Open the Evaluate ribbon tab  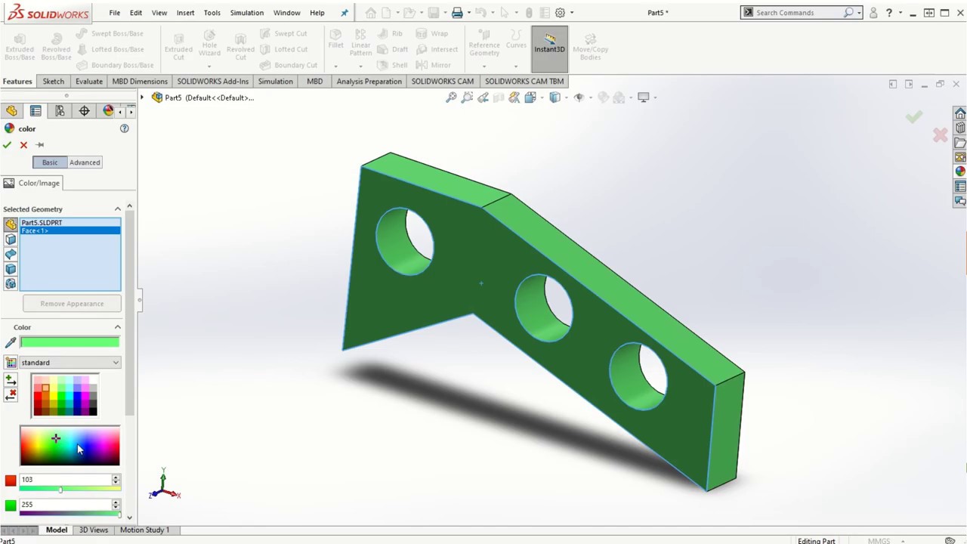pos(88,81)
